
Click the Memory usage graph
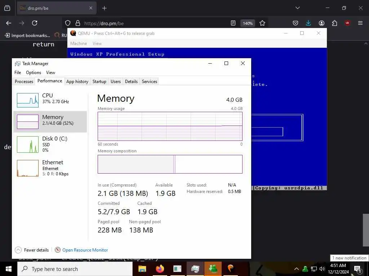(170, 126)
